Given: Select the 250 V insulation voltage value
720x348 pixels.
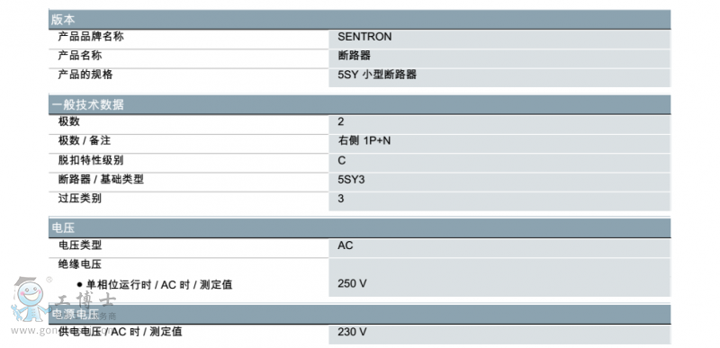Looking at the screenshot, I should tap(352, 284).
